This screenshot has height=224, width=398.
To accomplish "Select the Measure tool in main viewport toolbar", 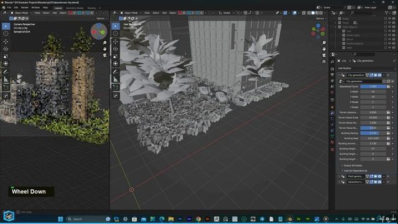I will pos(116,79).
